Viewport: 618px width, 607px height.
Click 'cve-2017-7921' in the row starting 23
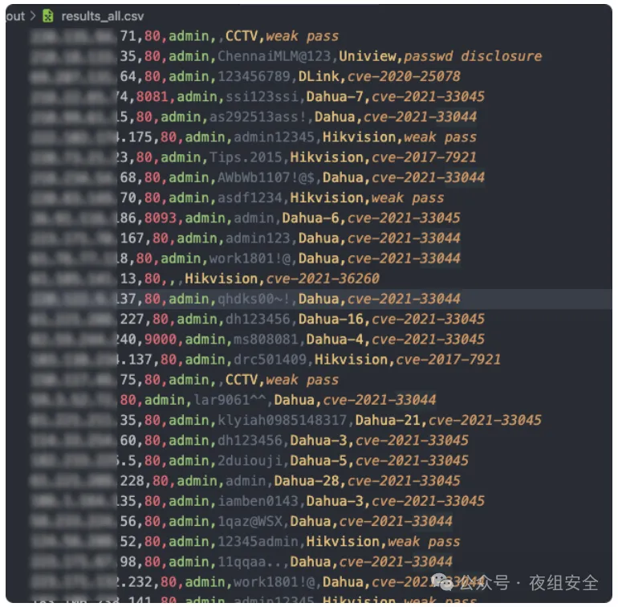tap(424, 157)
